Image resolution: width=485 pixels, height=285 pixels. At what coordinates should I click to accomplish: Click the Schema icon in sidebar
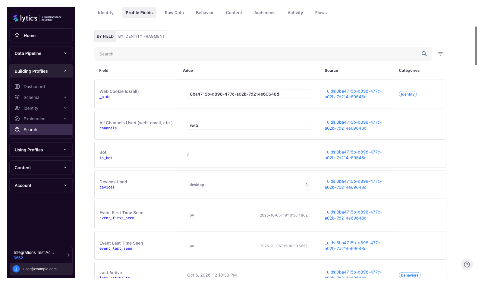17,97
